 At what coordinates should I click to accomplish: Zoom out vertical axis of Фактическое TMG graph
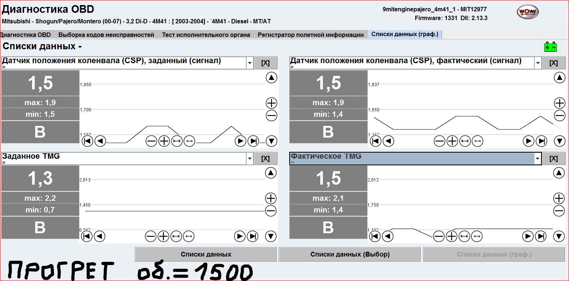(x=559, y=211)
